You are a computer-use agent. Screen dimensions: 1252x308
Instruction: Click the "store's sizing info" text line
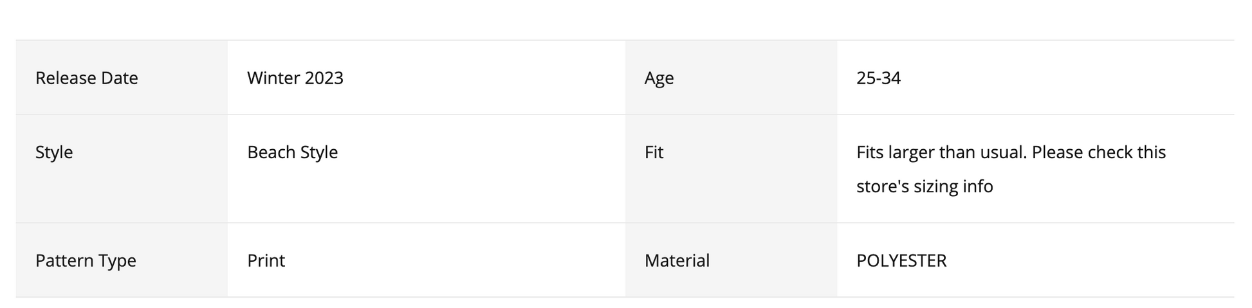point(925,186)
